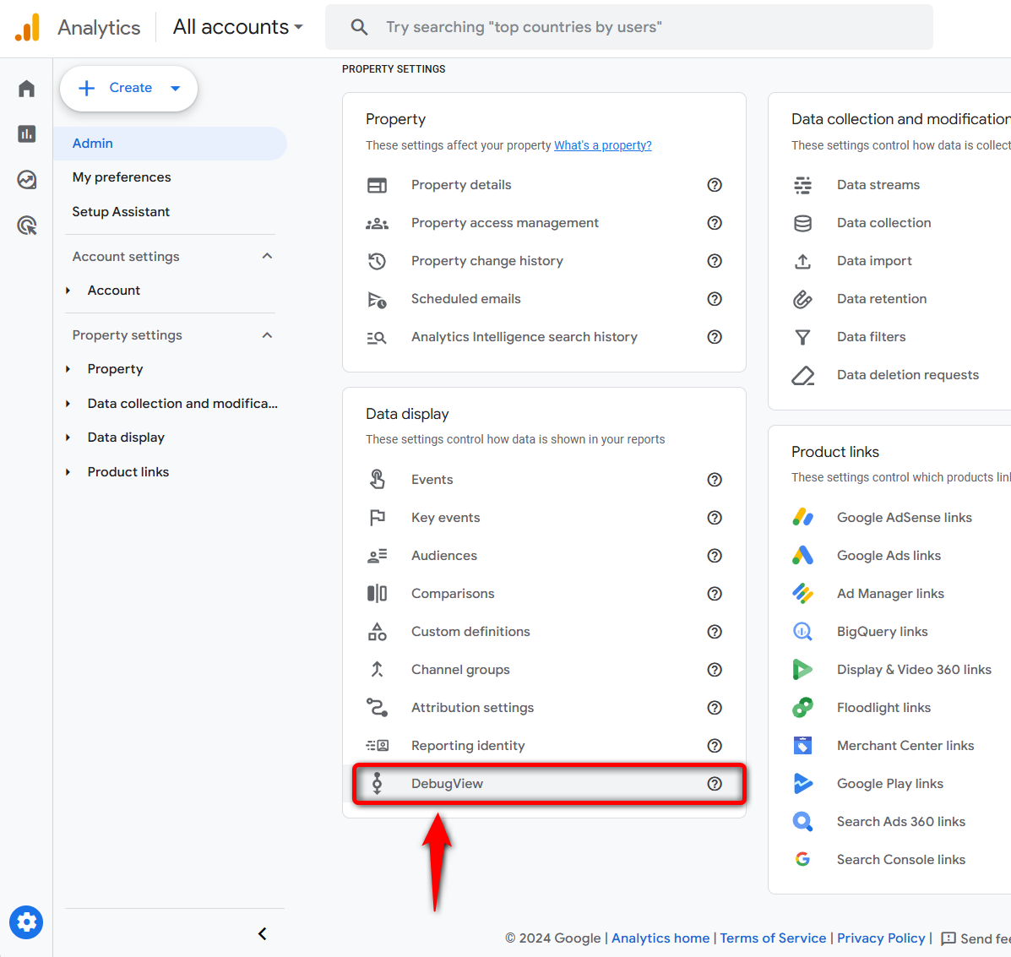Viewport: 1011px width, 957px height.
Task: Click the Property change history icon
Action: click(x=378, y=261)
